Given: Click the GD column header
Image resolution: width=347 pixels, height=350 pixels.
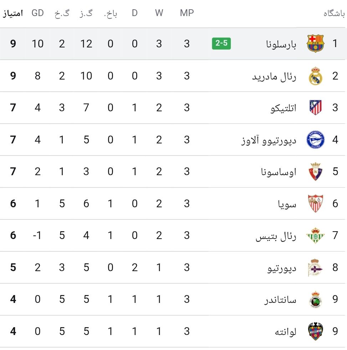Looking at the screenshot, I should coord(37,13).
